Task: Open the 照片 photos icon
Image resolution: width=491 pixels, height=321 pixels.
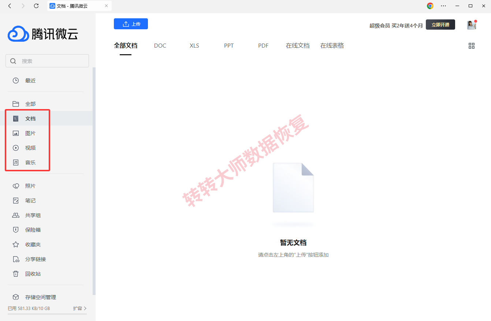Action: (16, 186)
